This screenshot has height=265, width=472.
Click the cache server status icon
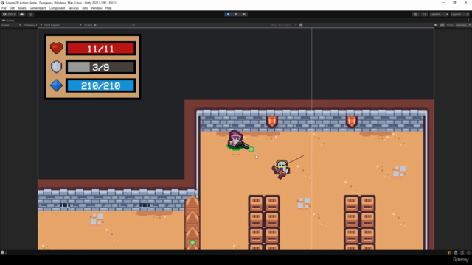(x=456, y=252)
